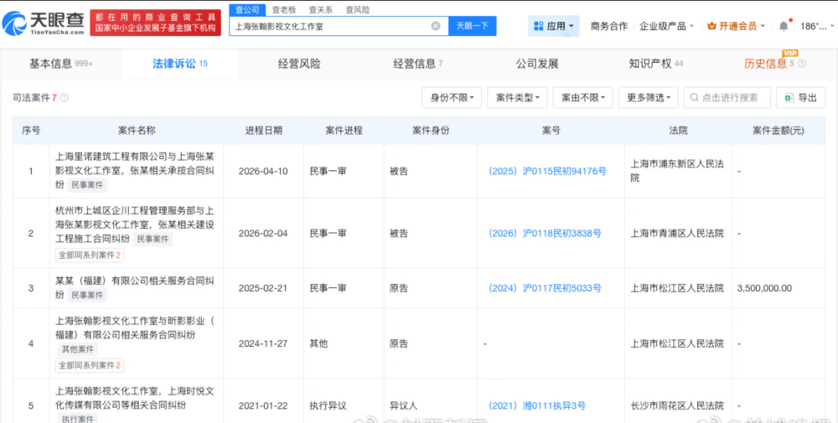
Task: Click the help icon next to 司法案件
Action: [x=65, y=98]
